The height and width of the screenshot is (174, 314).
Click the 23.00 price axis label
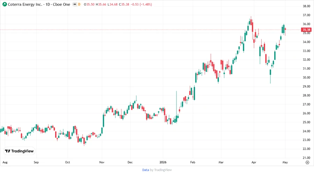point(306,140)
